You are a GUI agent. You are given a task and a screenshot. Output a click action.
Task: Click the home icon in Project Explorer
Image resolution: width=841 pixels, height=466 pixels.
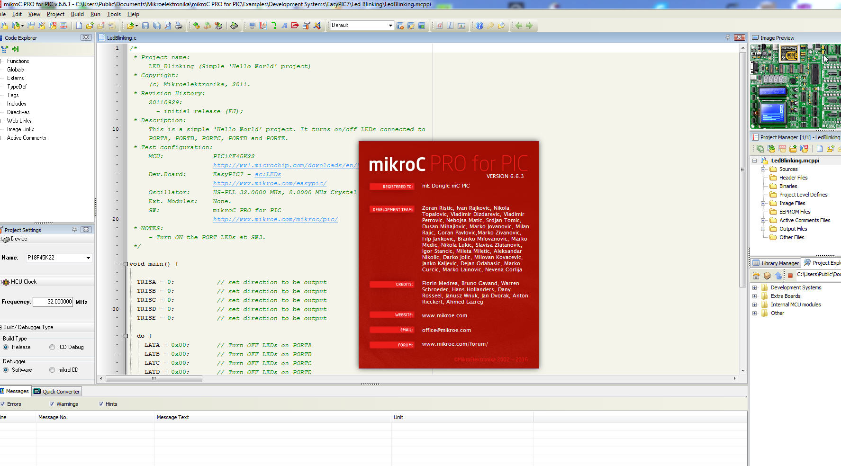756,275
